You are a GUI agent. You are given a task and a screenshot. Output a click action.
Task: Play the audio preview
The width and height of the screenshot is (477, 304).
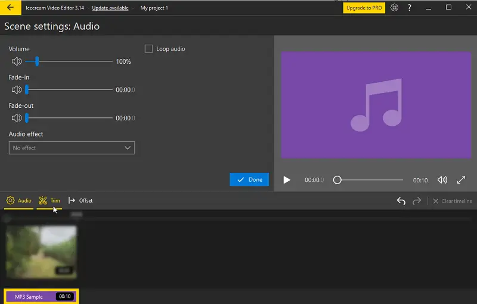coord(287,180)
